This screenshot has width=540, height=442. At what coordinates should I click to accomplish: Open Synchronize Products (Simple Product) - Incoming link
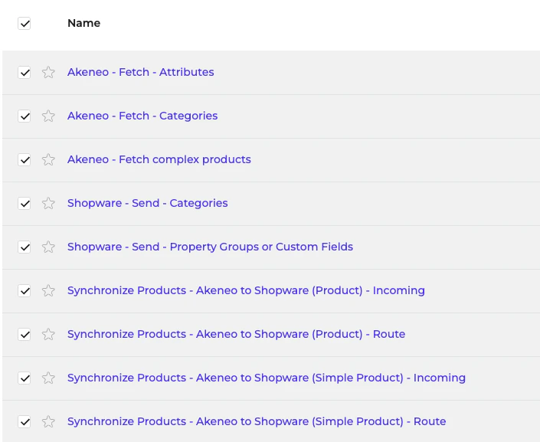pos(266,378)
